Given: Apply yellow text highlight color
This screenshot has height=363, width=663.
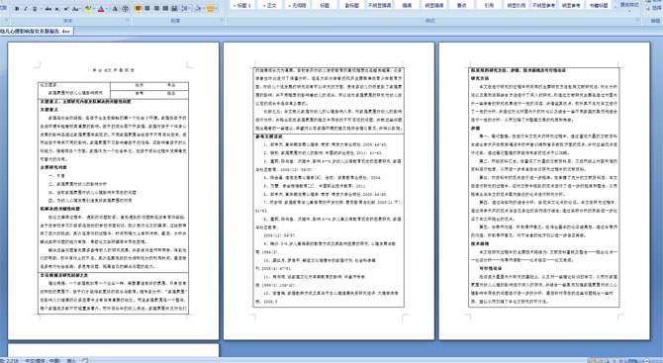Looking at the screenshot, I should tap(88, 9).
